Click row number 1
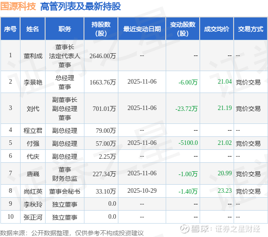 tap(10, 55)
